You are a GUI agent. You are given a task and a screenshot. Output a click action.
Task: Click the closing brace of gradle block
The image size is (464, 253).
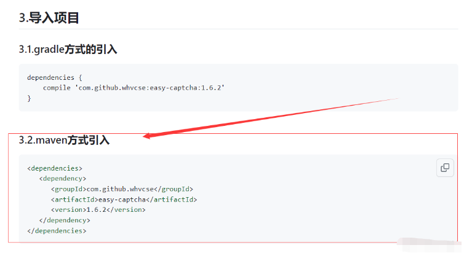[x=29, y=98]
